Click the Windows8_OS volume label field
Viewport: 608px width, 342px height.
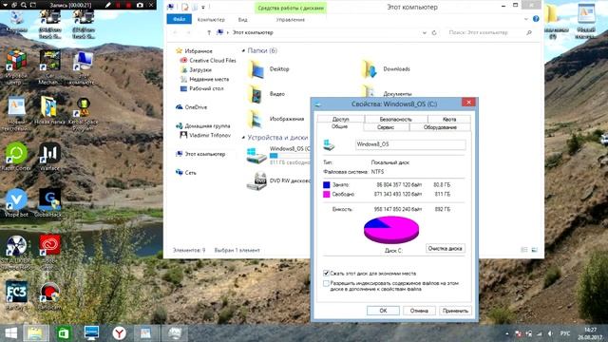click(x=410, y=144)
